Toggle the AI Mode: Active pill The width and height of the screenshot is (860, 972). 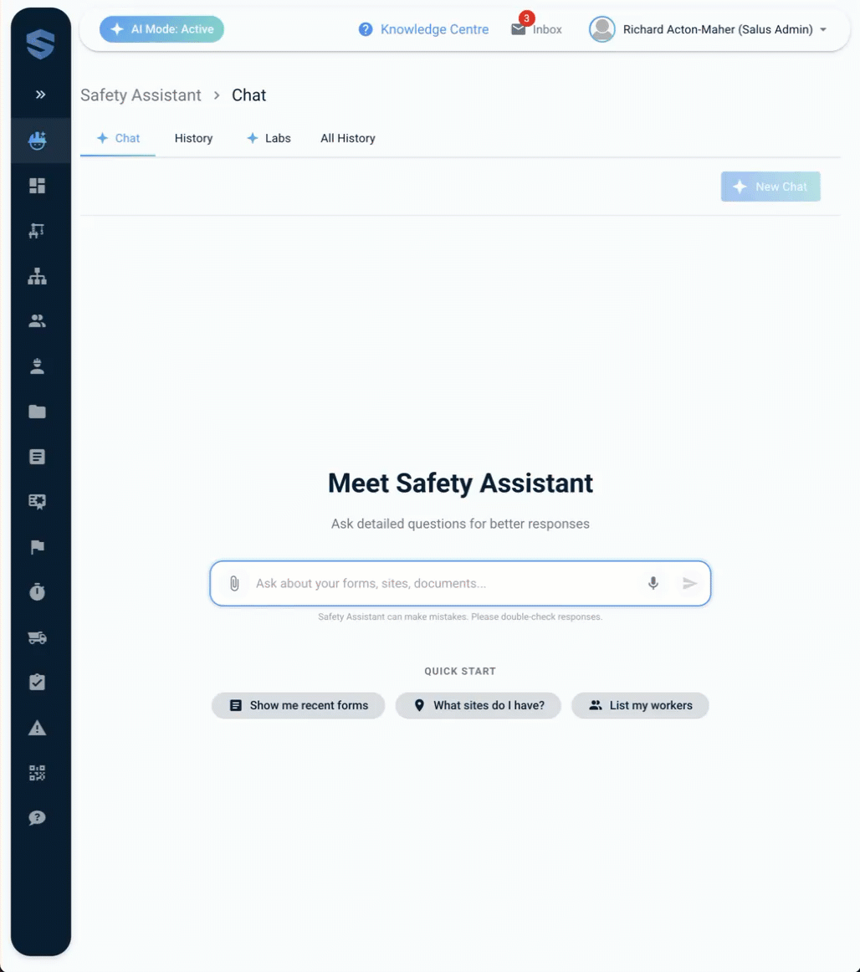pyautogui.click(x=161, y=29)
